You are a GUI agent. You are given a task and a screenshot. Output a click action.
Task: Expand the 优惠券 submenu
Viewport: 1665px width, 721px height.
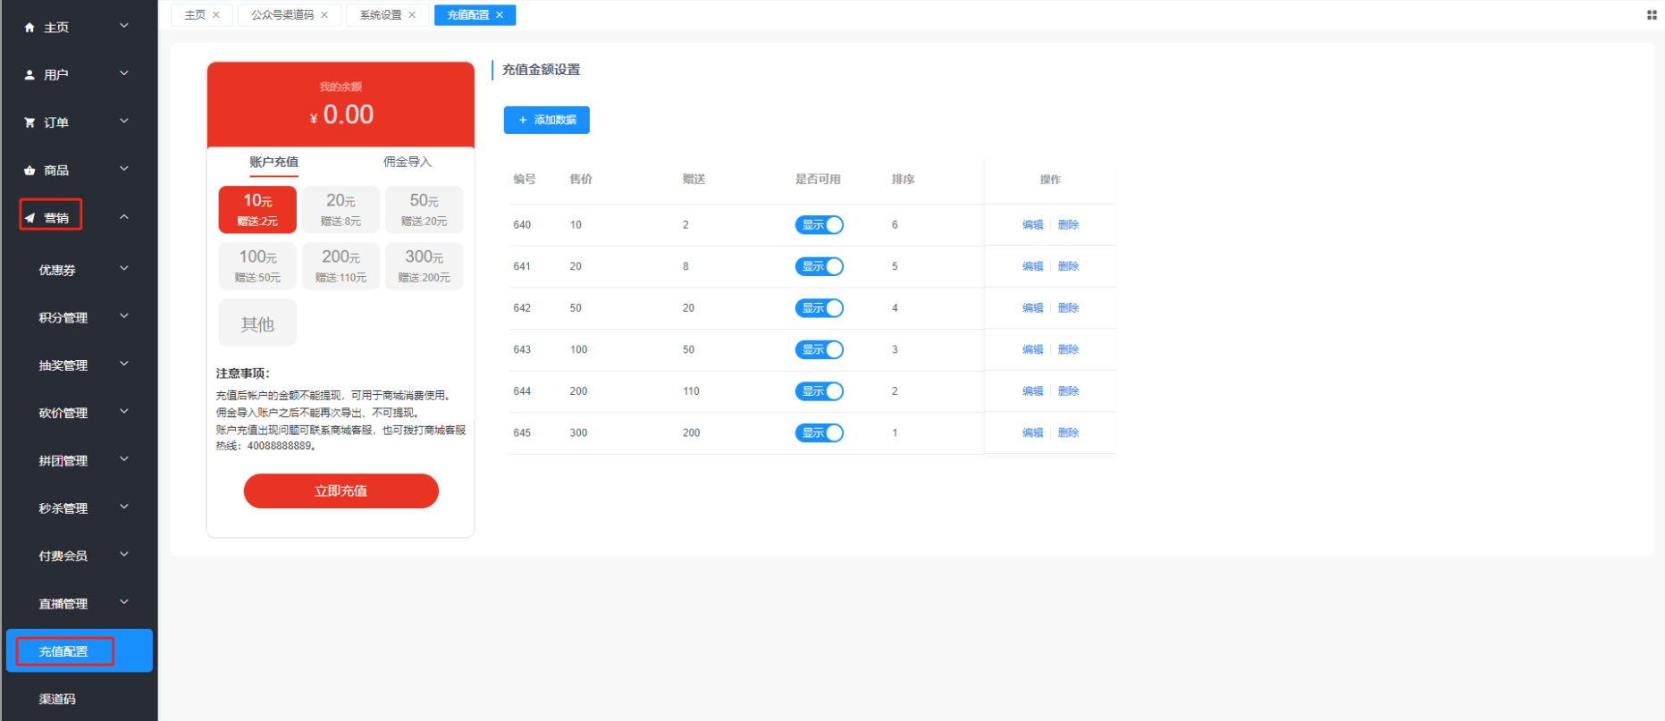(124, 268)
